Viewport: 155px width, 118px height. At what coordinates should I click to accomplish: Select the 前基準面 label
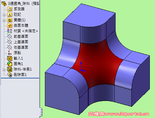tap(21, 36)
